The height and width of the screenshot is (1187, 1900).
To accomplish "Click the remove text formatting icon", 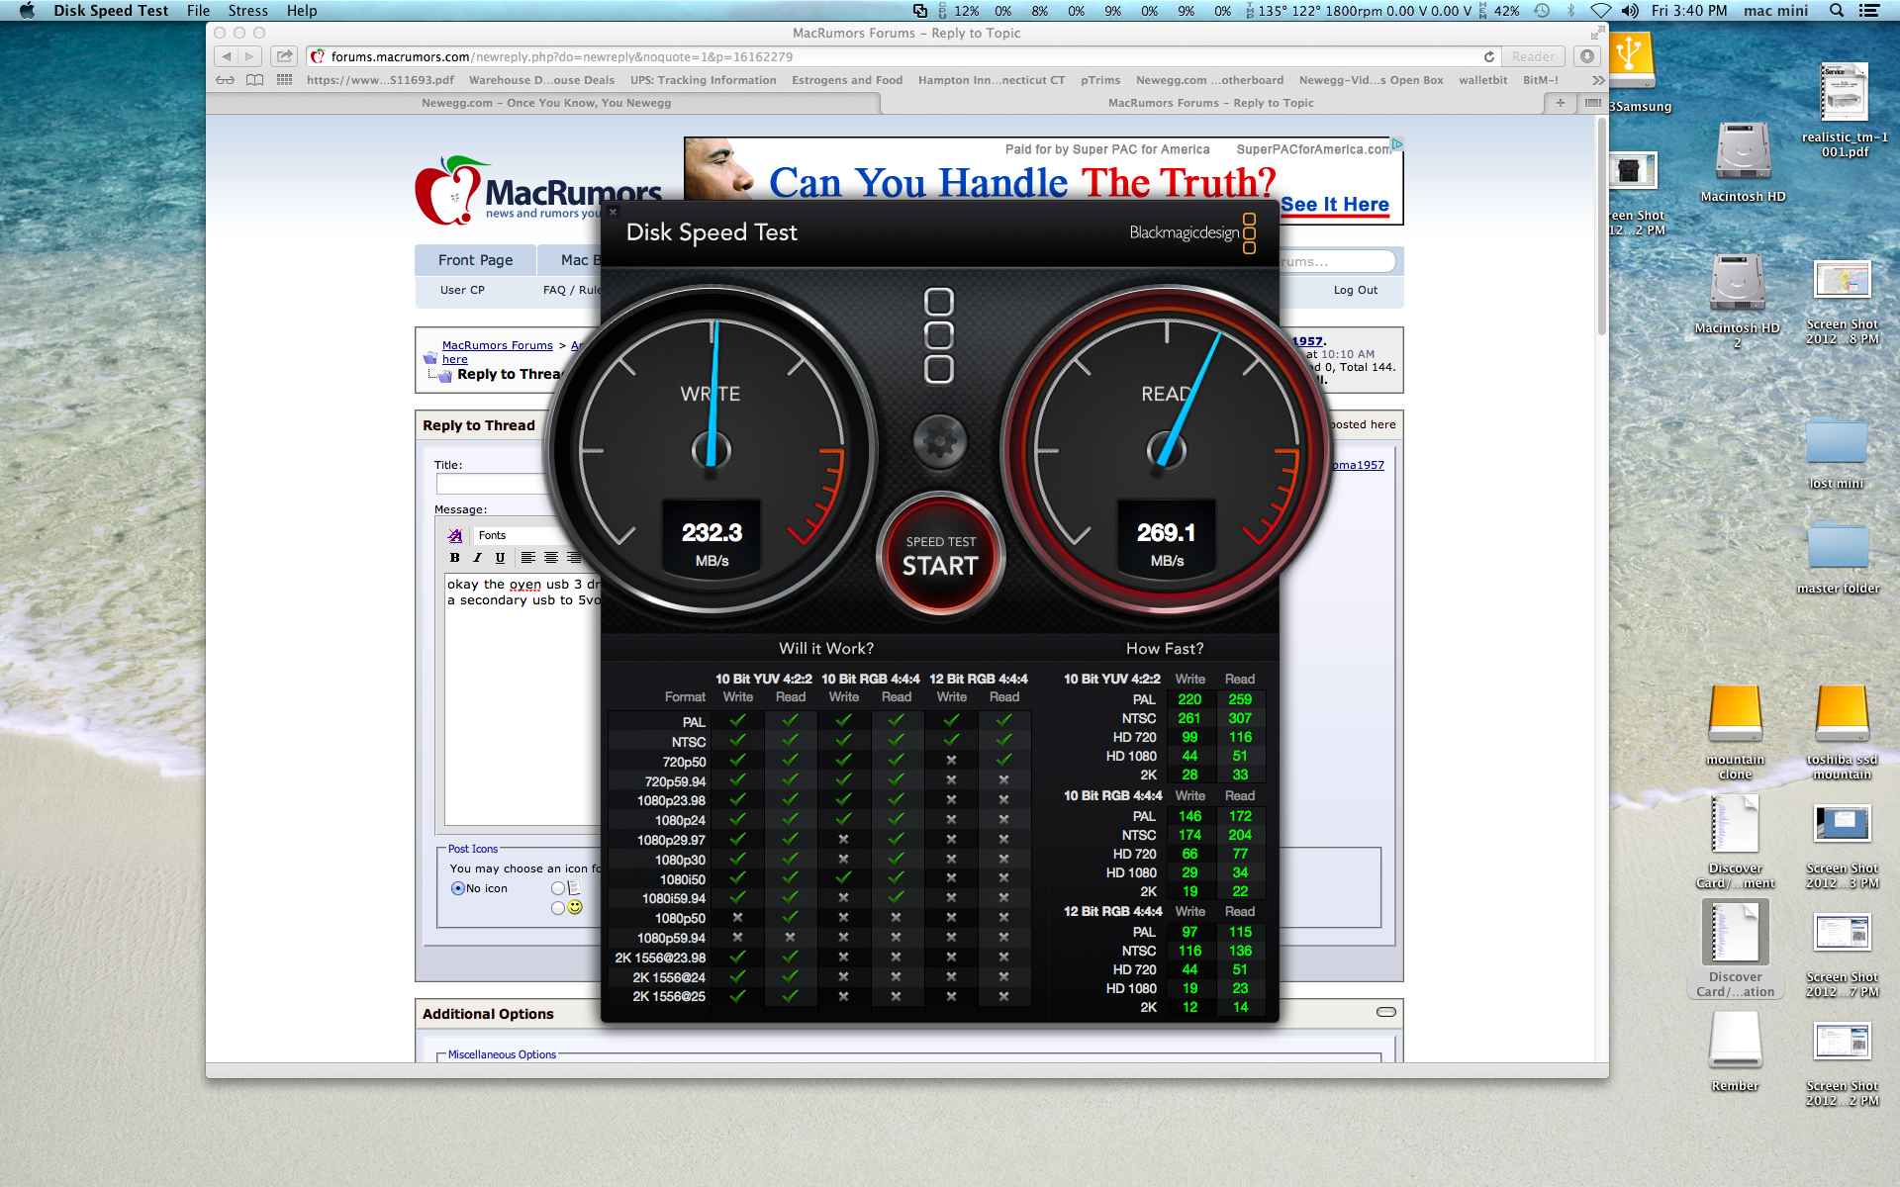I will tap(455, 535).
